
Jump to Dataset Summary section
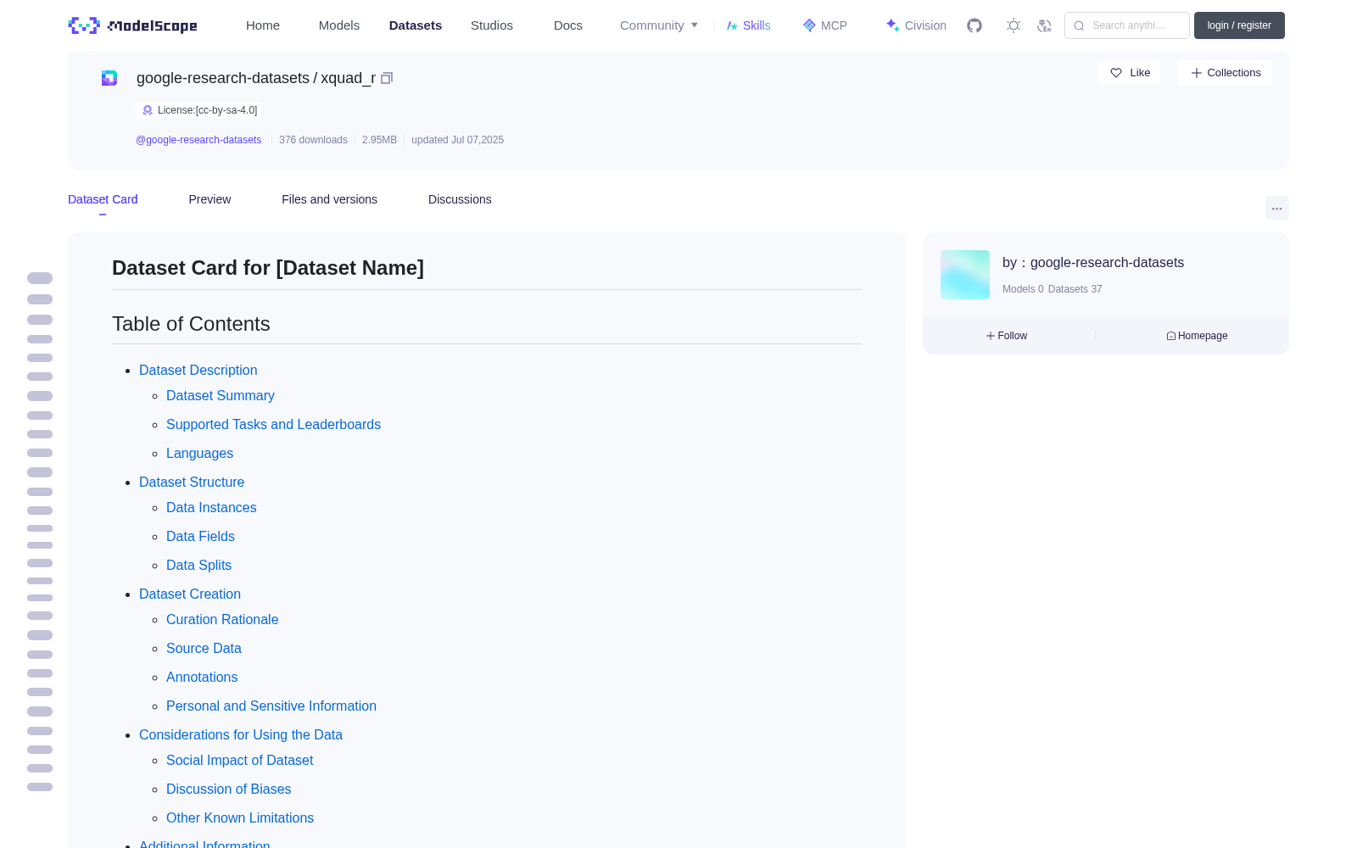click(221, 395)
